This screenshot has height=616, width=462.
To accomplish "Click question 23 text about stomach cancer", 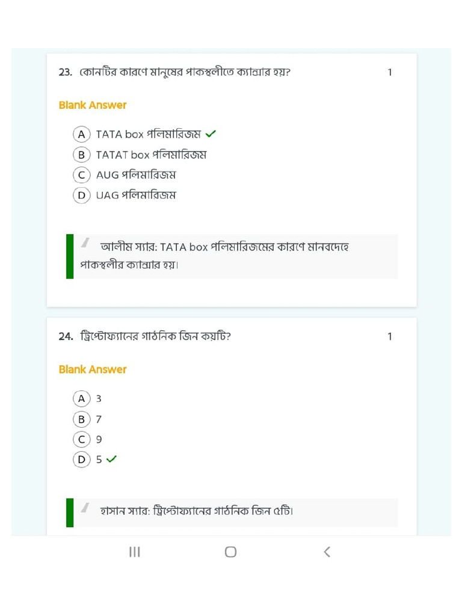I will [x=185, y=72].
